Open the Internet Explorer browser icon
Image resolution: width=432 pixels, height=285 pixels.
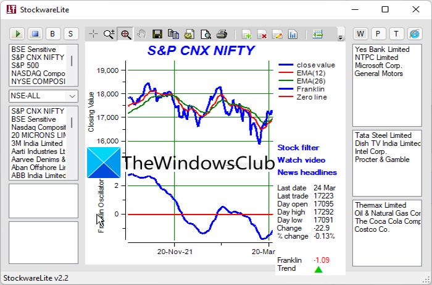coord(415,34)
